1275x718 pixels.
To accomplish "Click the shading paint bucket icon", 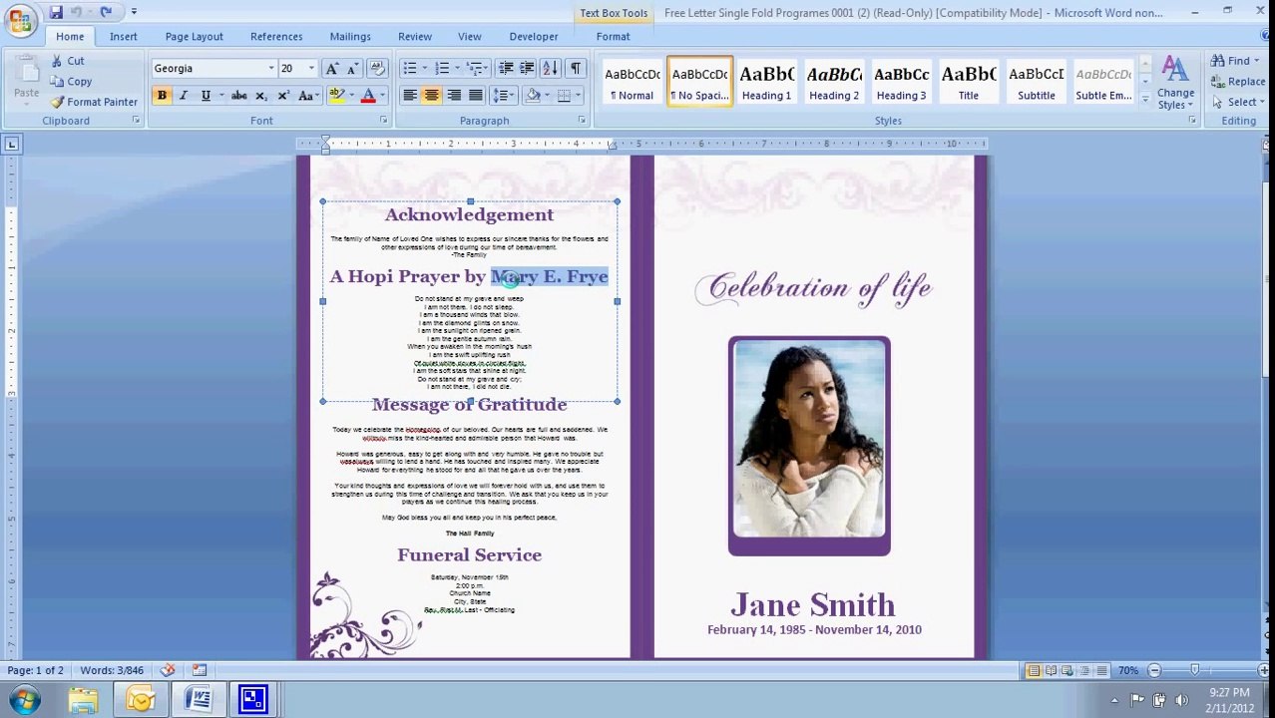I will [533, 96].
